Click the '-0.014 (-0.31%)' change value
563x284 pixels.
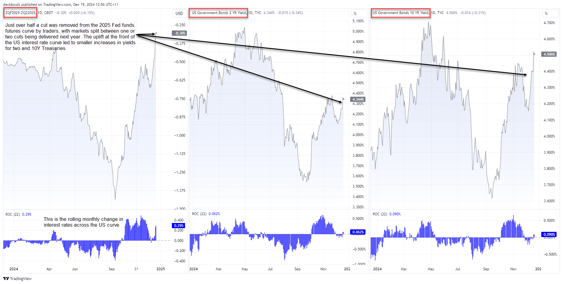472,13
